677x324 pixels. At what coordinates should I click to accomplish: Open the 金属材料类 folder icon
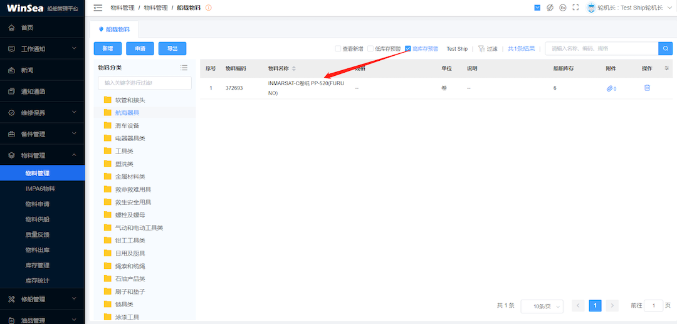point(108,177)
